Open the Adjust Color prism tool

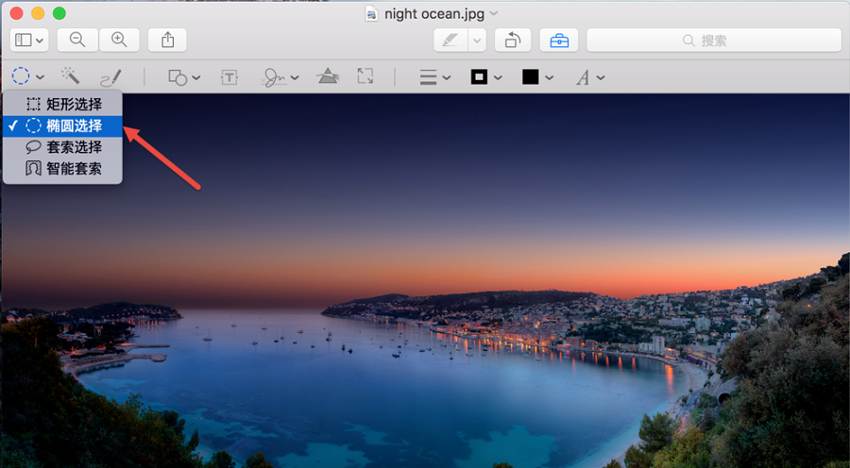coord(328,76)
